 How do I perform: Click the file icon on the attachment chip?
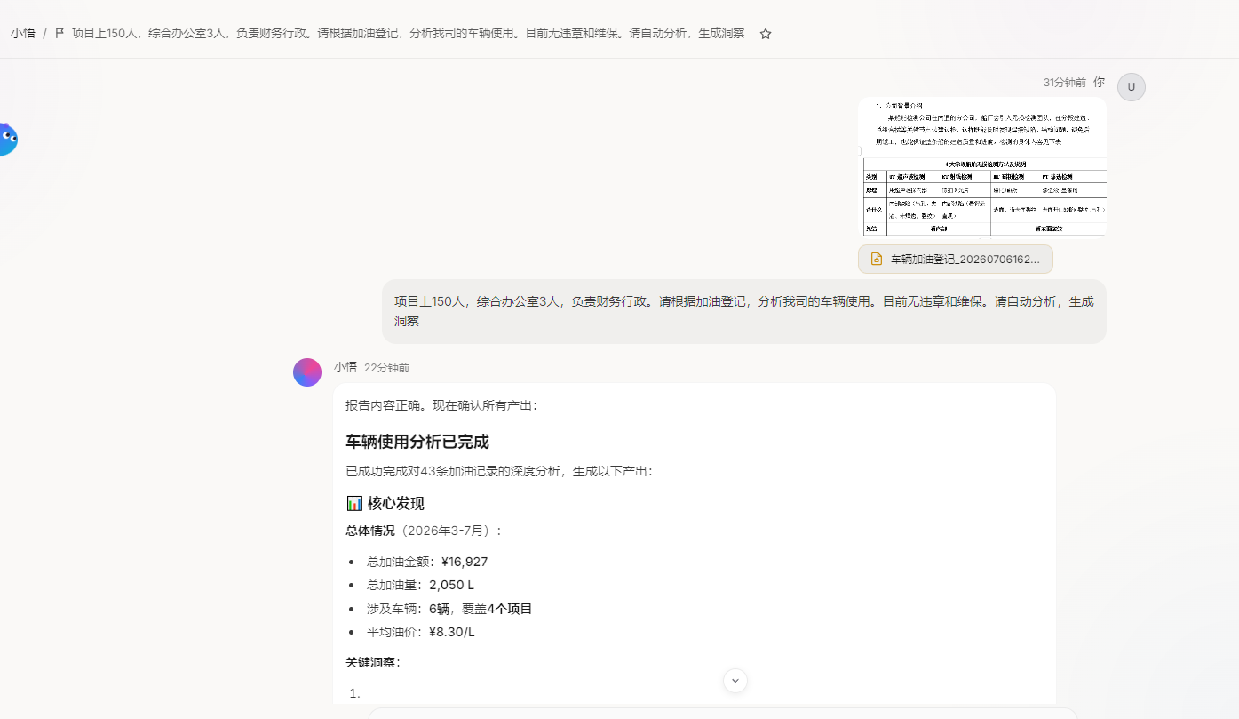coord(877,259)
